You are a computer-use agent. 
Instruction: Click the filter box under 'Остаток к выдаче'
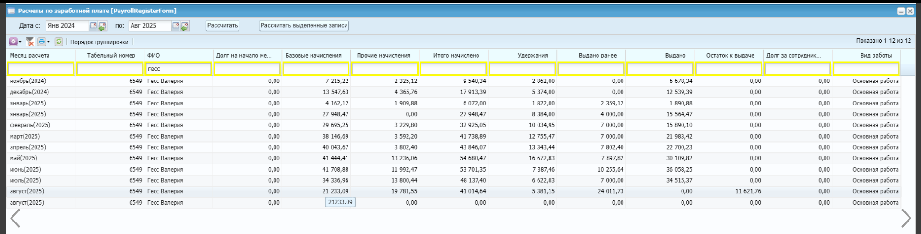[729, 69]
